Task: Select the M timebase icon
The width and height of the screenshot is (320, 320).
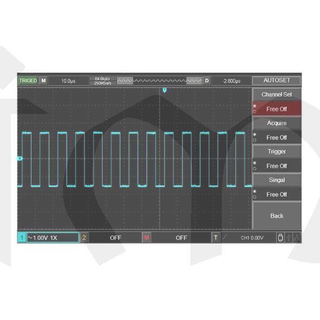Action: 43,81
